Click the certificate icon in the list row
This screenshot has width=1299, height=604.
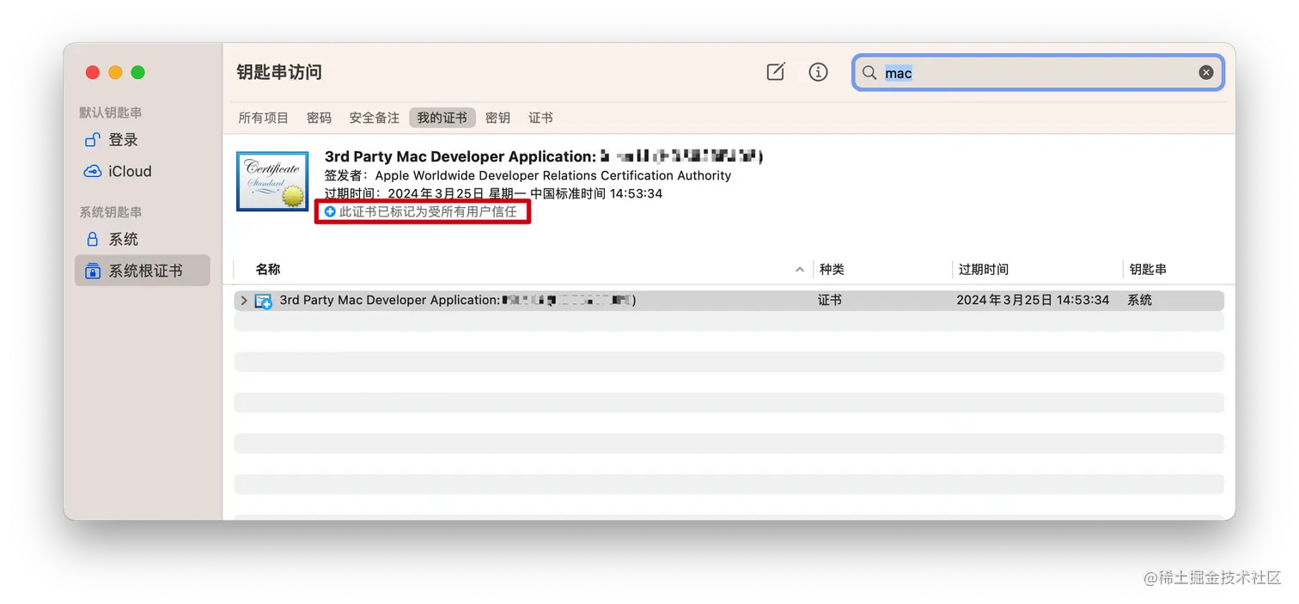(263, 301)
